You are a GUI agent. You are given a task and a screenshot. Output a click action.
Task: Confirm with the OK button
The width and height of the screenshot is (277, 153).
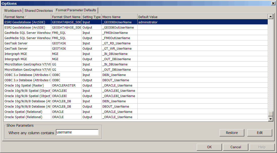(209, 147)
